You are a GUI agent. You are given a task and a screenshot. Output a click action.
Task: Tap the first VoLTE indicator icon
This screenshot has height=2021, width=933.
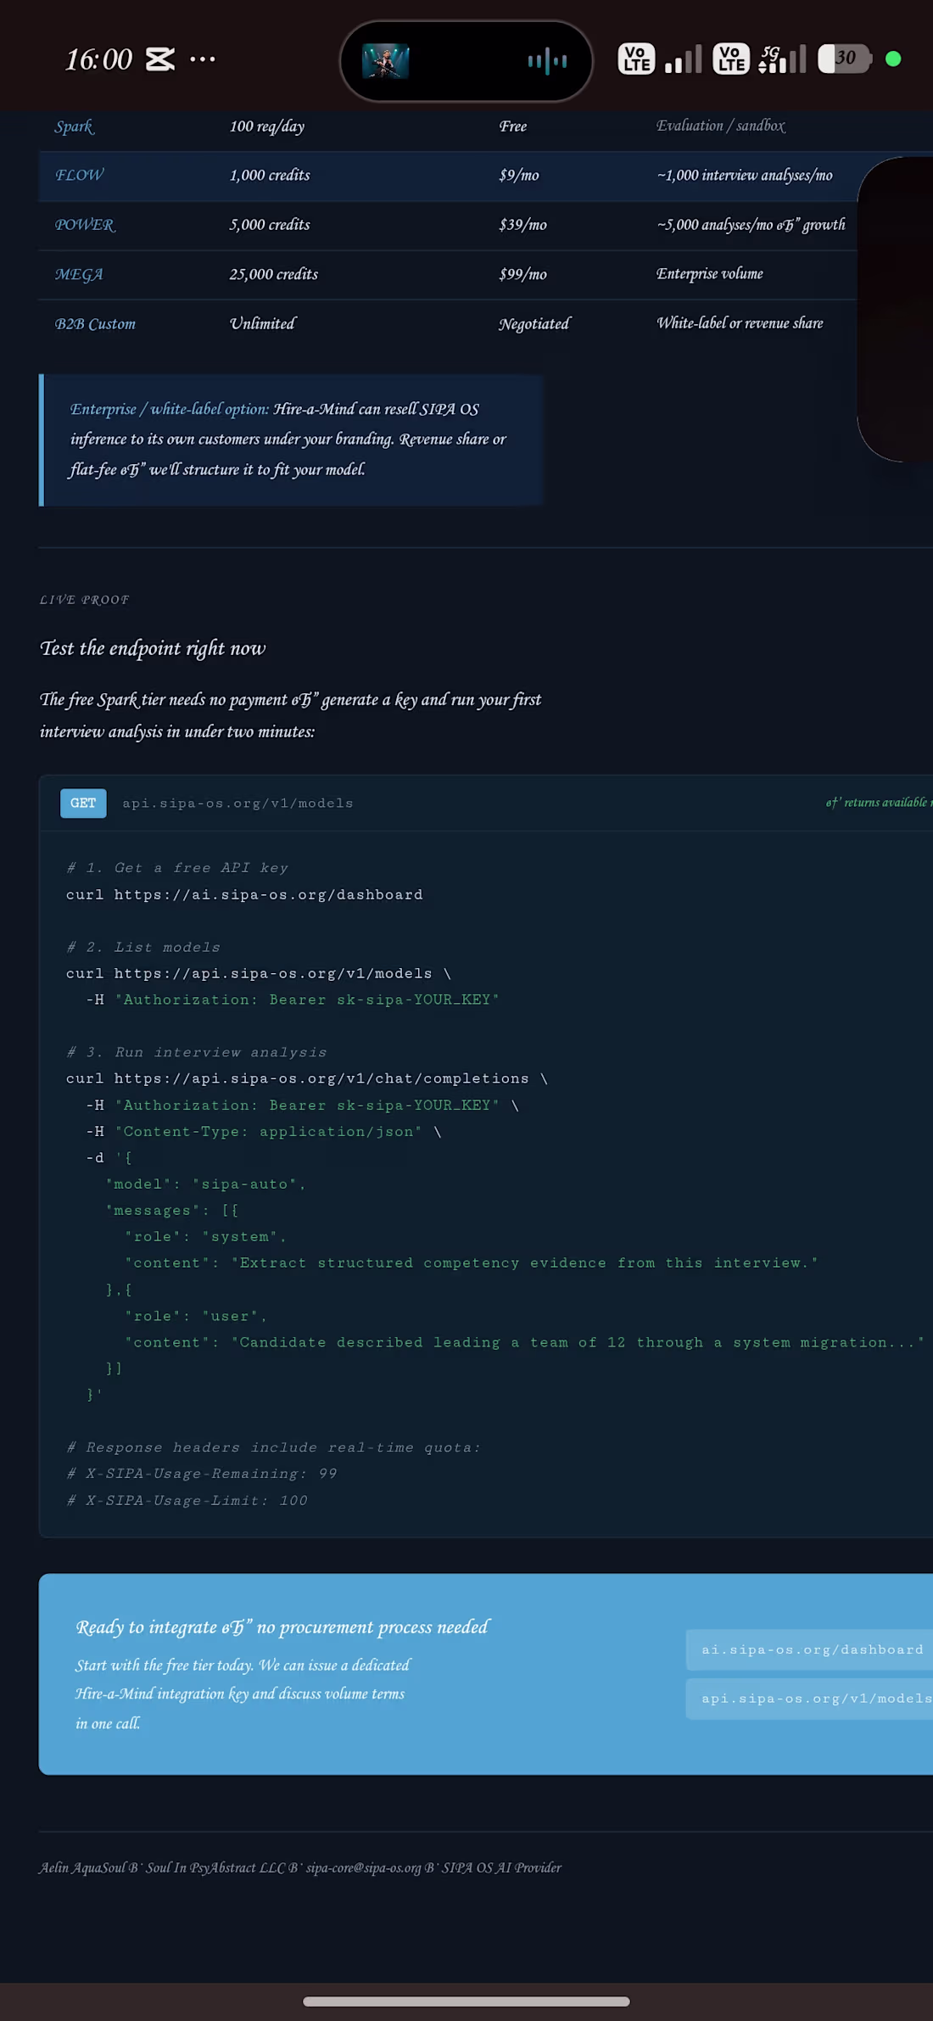[636, 59]
